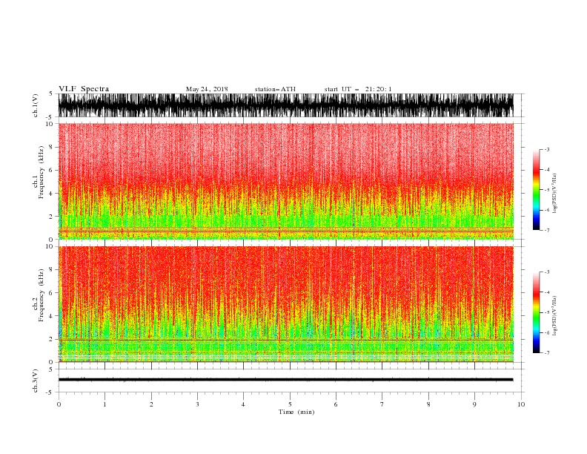The image size is (587, 454).
Task: Click time axis tick label "7"
Action: coord(382,404)
